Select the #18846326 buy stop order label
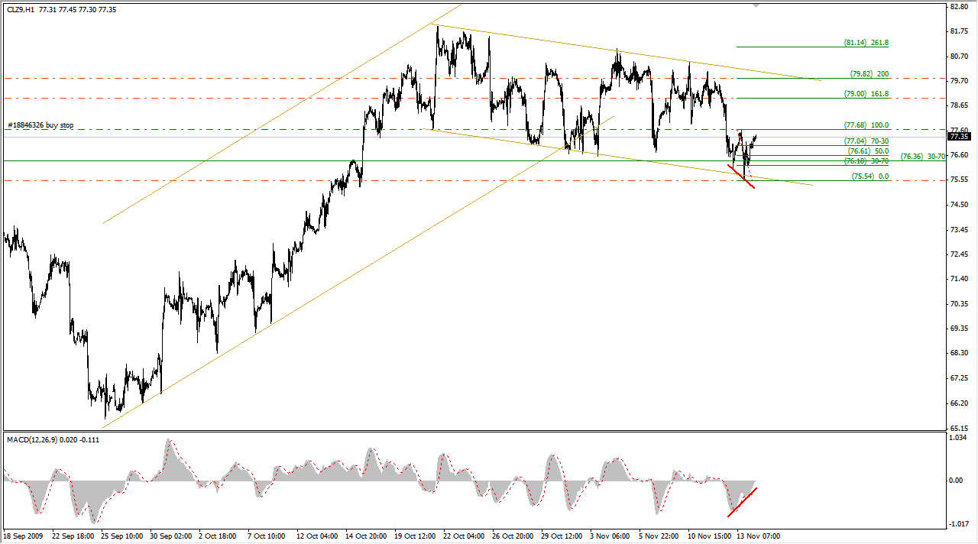 pos(40,125)
